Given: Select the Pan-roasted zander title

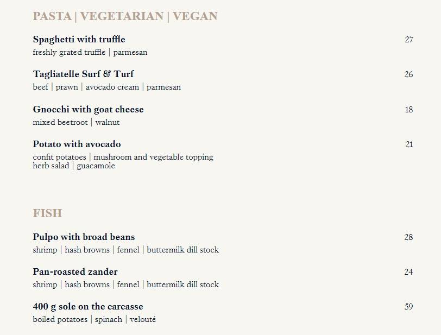Looking at the screenshot, I should [x=75, y=272].
